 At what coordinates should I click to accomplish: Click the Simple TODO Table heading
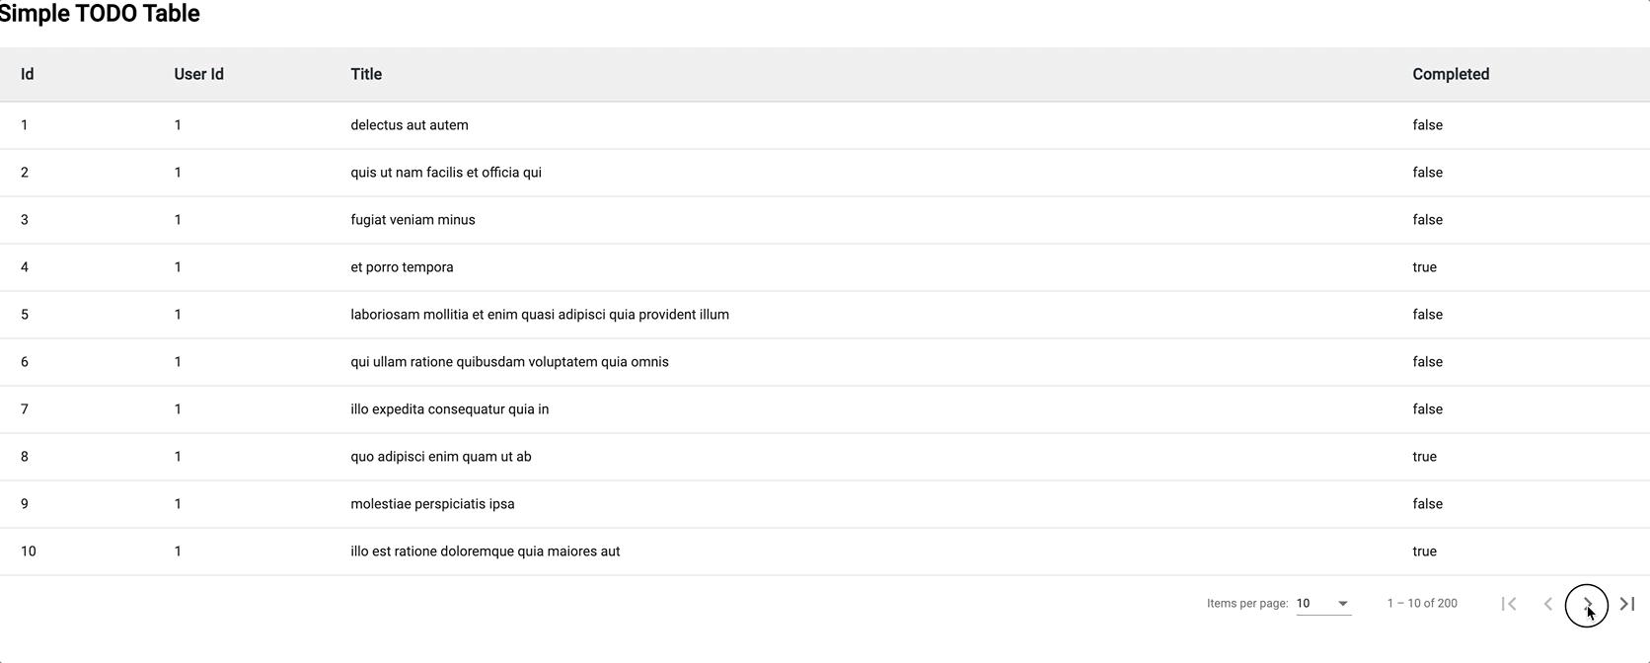pyautogui.click(x=100, y=14)
